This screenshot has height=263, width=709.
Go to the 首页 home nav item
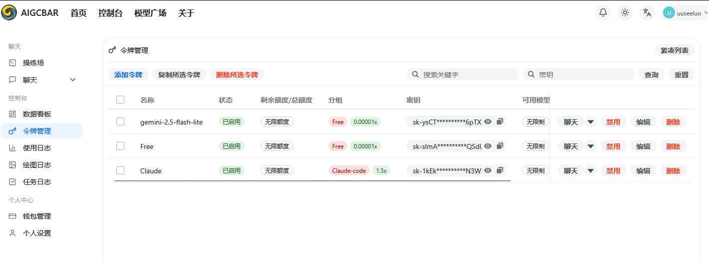point(78,13)
